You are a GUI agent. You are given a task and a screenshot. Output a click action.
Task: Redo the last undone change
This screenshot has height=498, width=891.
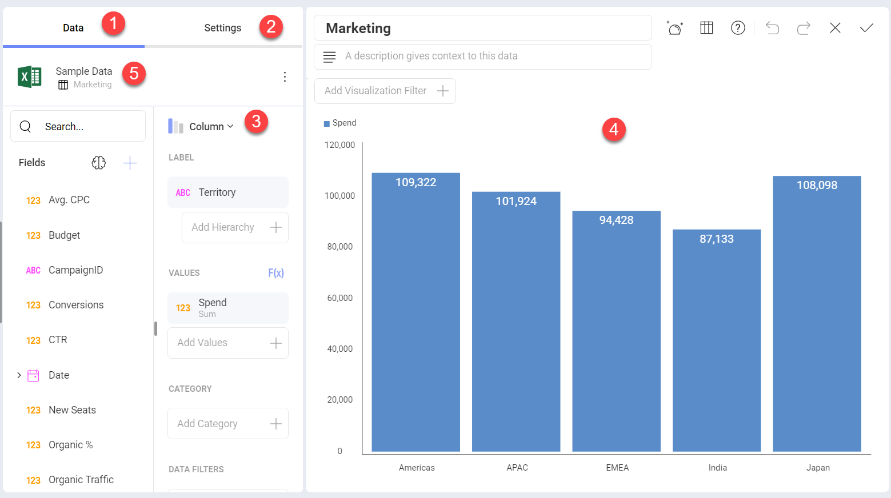pyautogui.click(x=804, y=27)
